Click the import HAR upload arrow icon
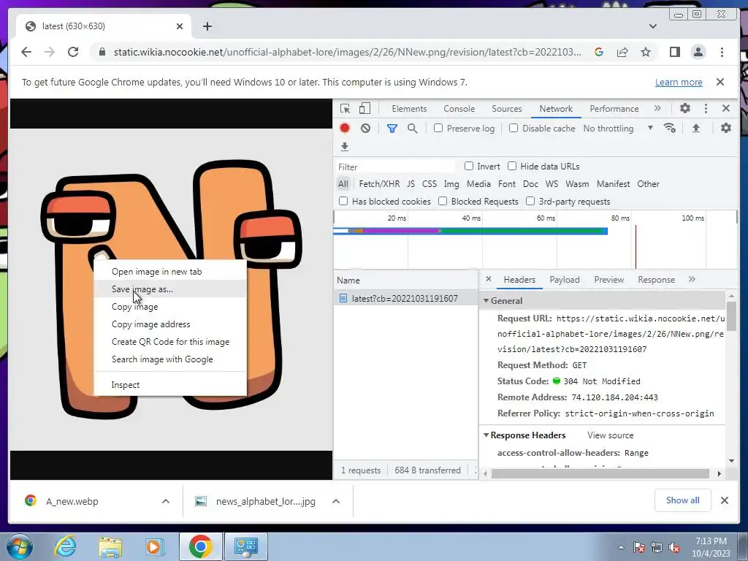 tap(696, 128)
